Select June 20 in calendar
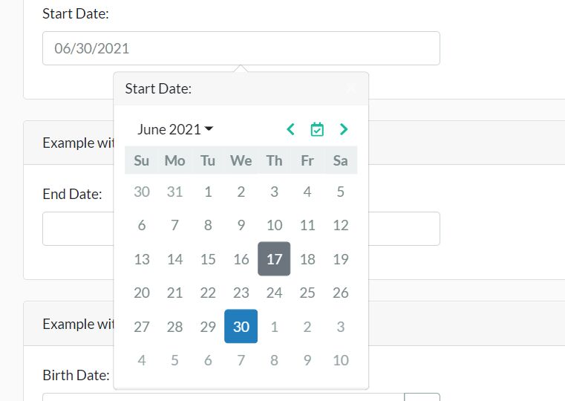Screen dimensions: 565x401 [142, 293]
